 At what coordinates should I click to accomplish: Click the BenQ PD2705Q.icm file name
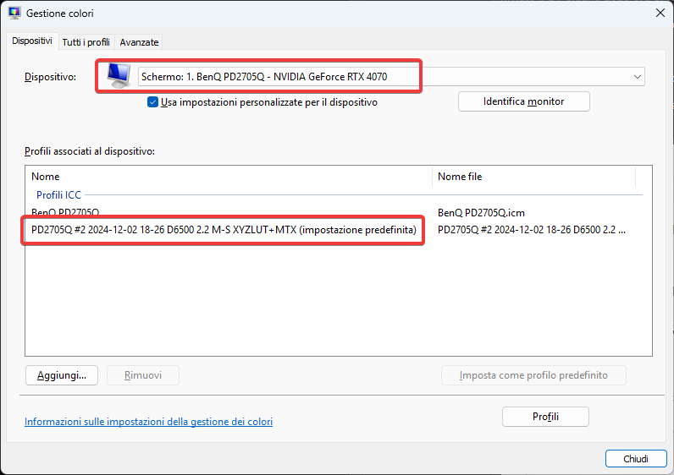(481, 213)
